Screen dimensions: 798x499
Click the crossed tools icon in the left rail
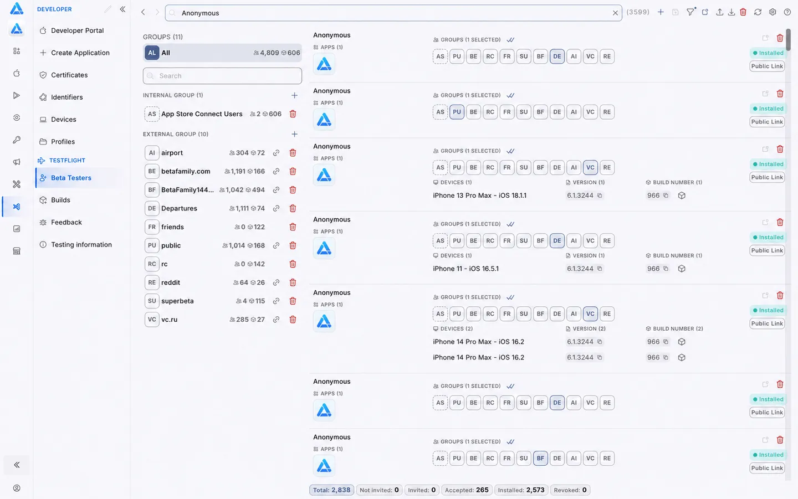pos(17,184)
